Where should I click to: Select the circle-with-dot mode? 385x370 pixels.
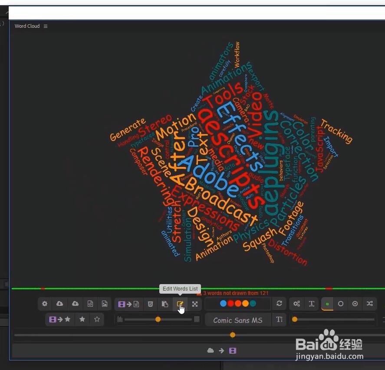(355, 304)
